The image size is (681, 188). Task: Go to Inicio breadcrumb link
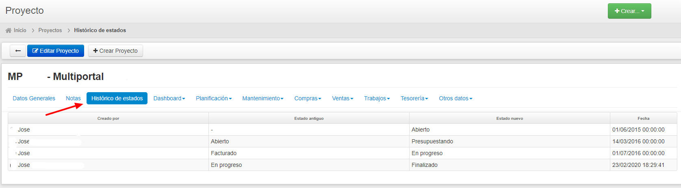20,30
